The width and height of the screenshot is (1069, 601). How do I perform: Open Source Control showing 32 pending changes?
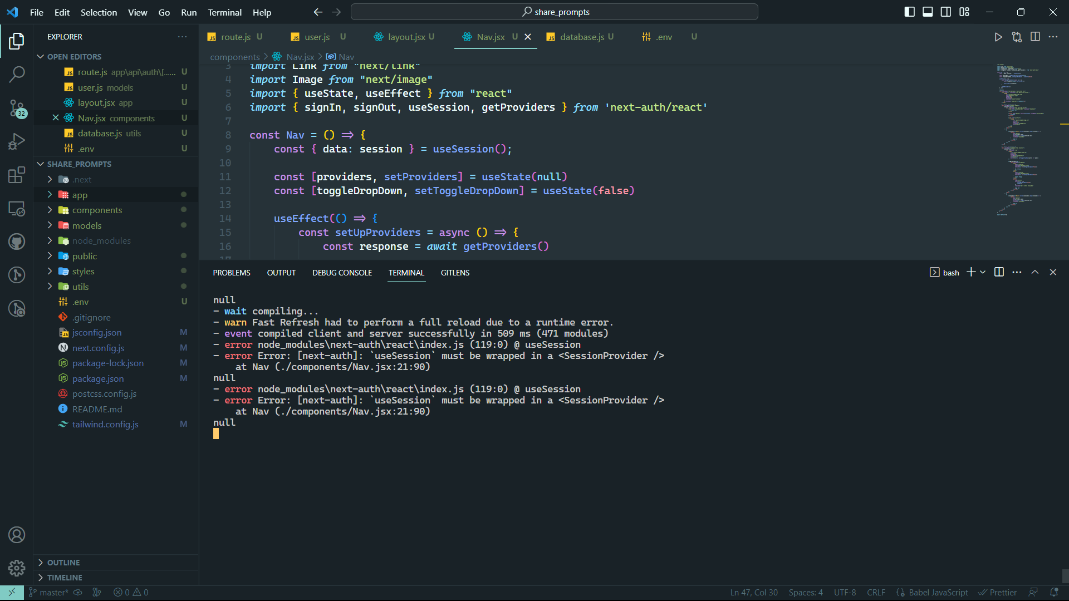point(17,109)
